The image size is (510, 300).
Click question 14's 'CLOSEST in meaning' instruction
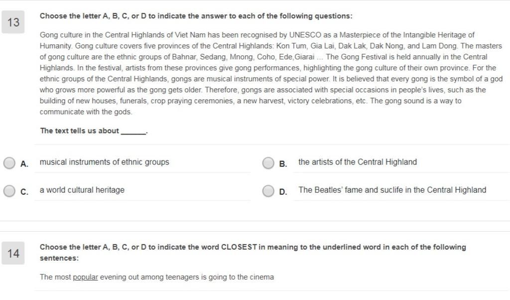pyautogui.click(x=253, y=253)
